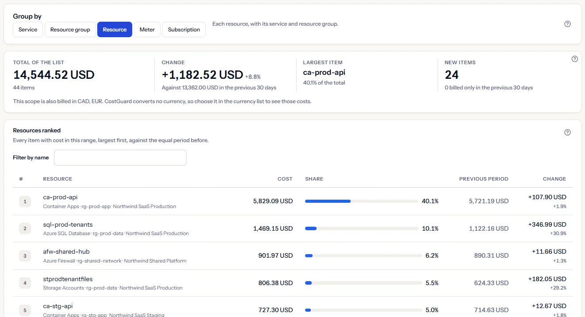Focus the Filter by name field
This screenshot has width=585, height=317.
coord(120,158)
